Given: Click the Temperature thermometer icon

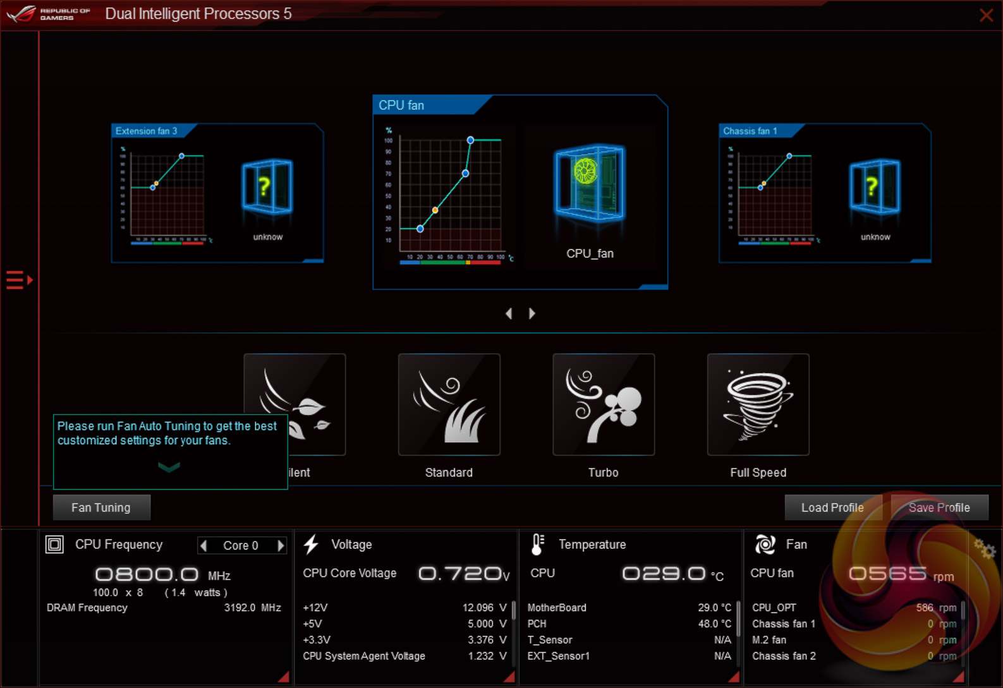Looking at the screenshot, I should point(537,544).
